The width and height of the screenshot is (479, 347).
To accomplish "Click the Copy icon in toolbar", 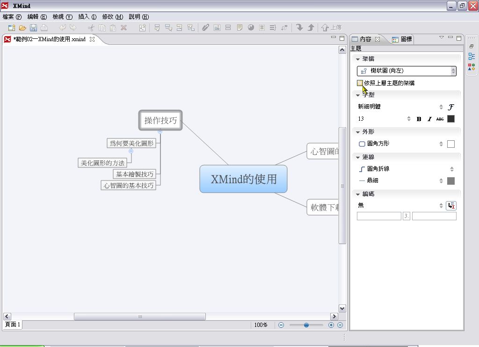I will (x=102, y=28).
